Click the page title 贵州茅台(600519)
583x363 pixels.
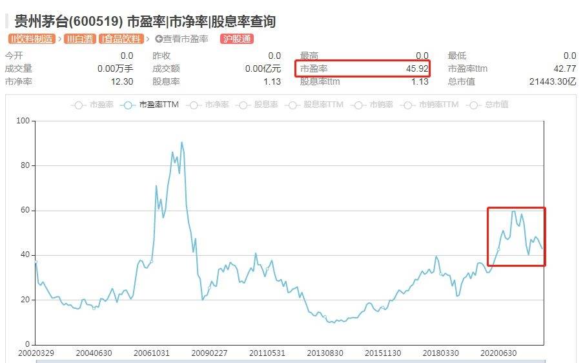coord(71,21)
